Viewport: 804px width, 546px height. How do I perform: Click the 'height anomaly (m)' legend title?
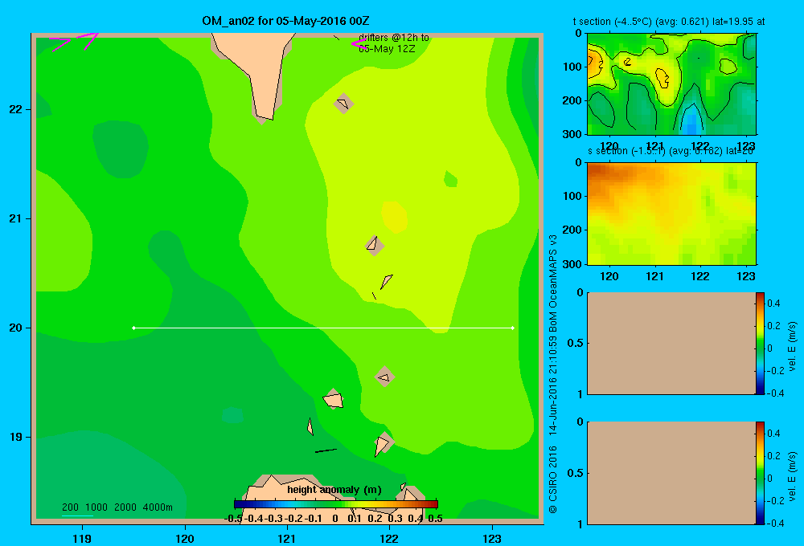point(334,490)
